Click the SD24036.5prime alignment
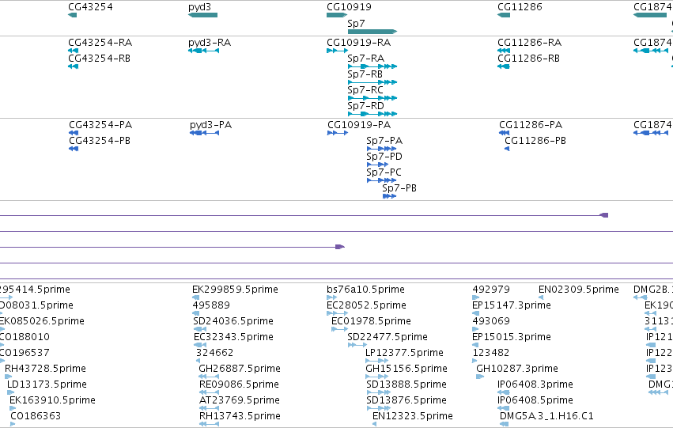Viewport: 673px width, 428px height. 233,321
